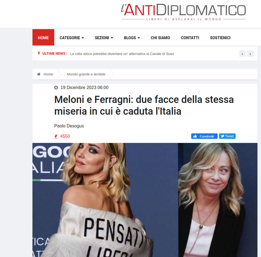
Task: Select Sostienici in the navigation bar
Action: pos(220,38)
